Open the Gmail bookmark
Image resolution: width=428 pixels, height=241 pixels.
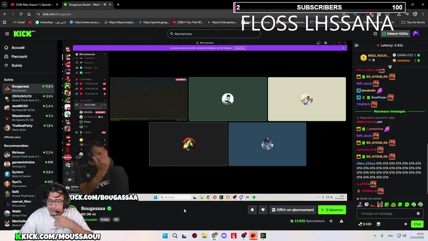(x=18, y=22)
